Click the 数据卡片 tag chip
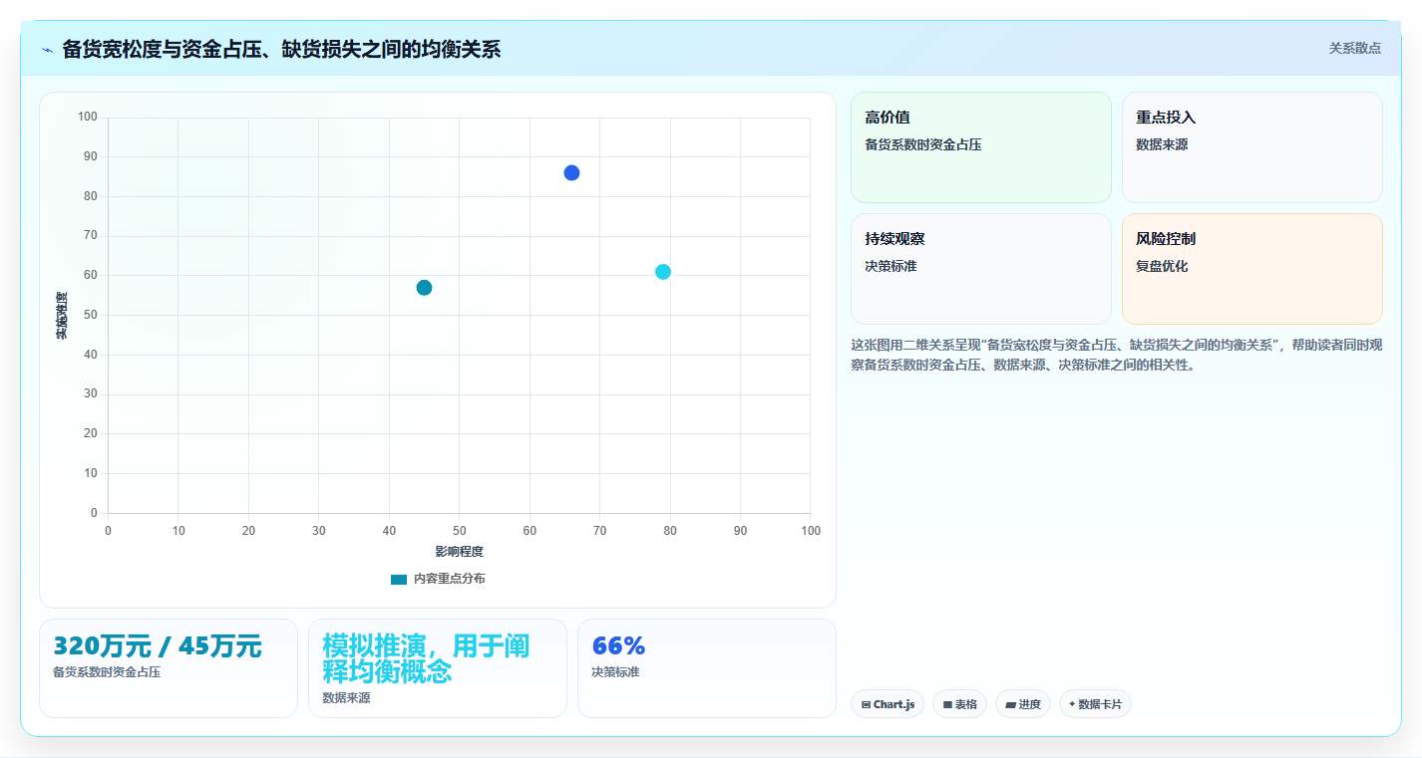This screenshot has height=758, width=1422. coord(1095,704)
